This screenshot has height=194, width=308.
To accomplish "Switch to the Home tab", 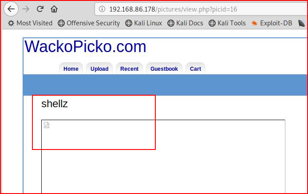I will (x=71, y=69).
